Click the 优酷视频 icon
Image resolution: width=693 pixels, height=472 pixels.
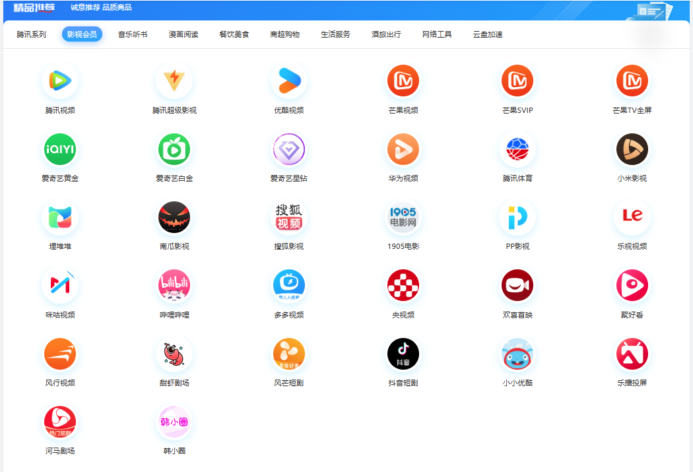tap(289, 81)
